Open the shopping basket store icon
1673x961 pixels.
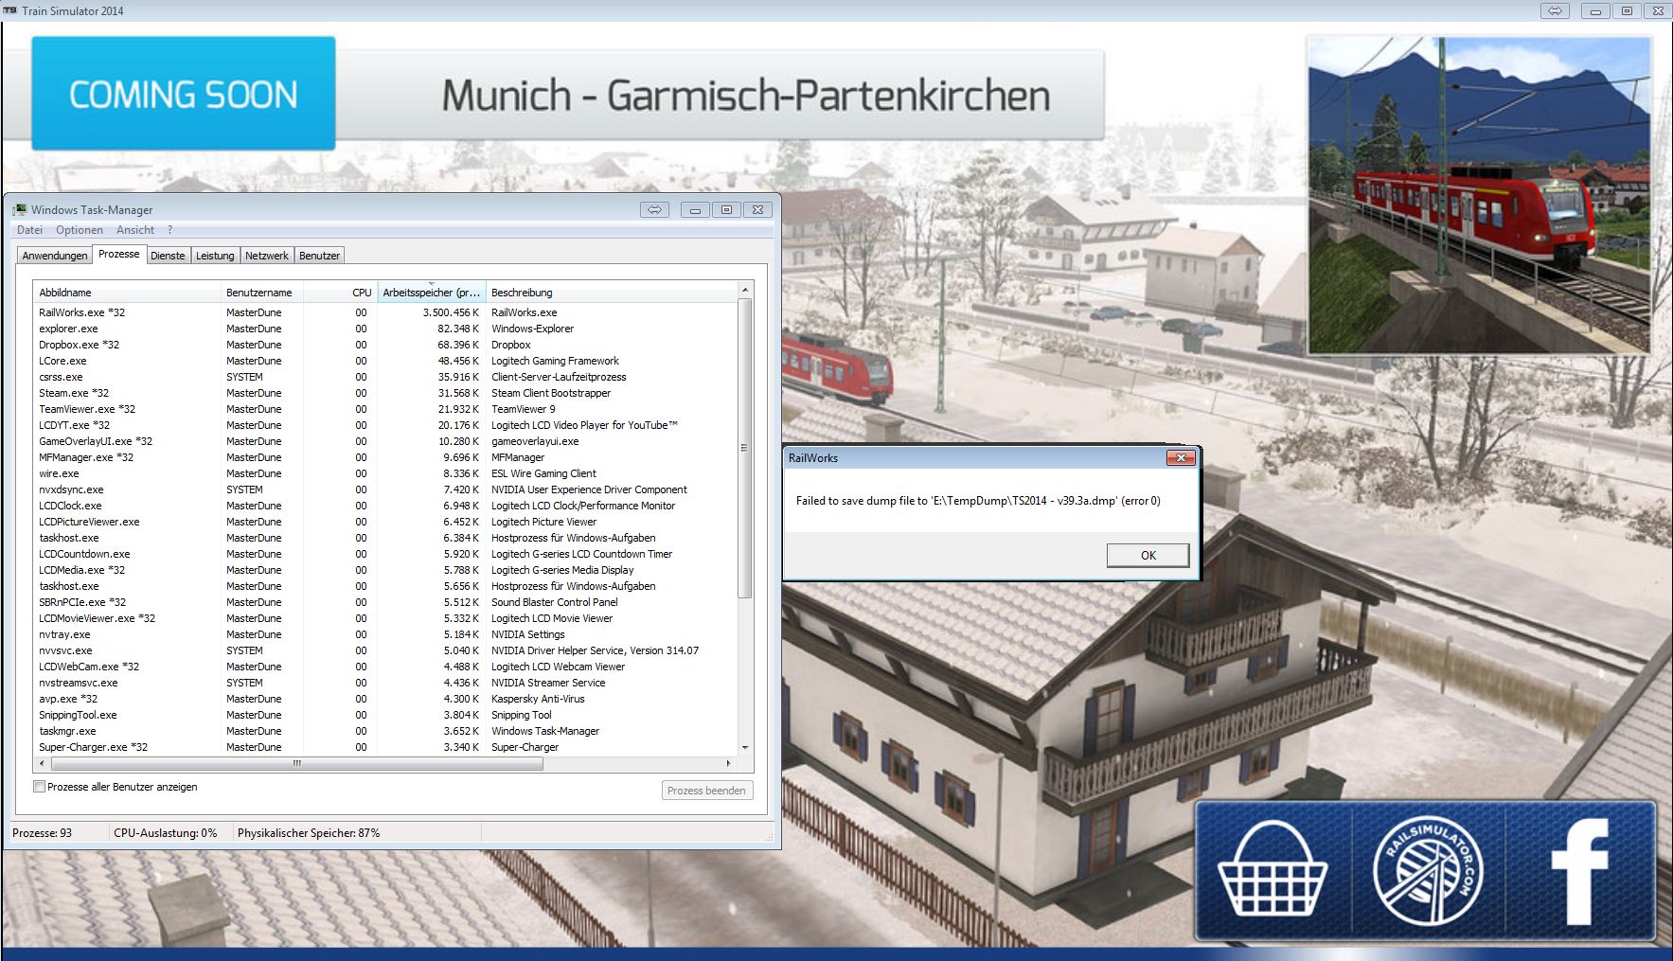[1272, 872]
